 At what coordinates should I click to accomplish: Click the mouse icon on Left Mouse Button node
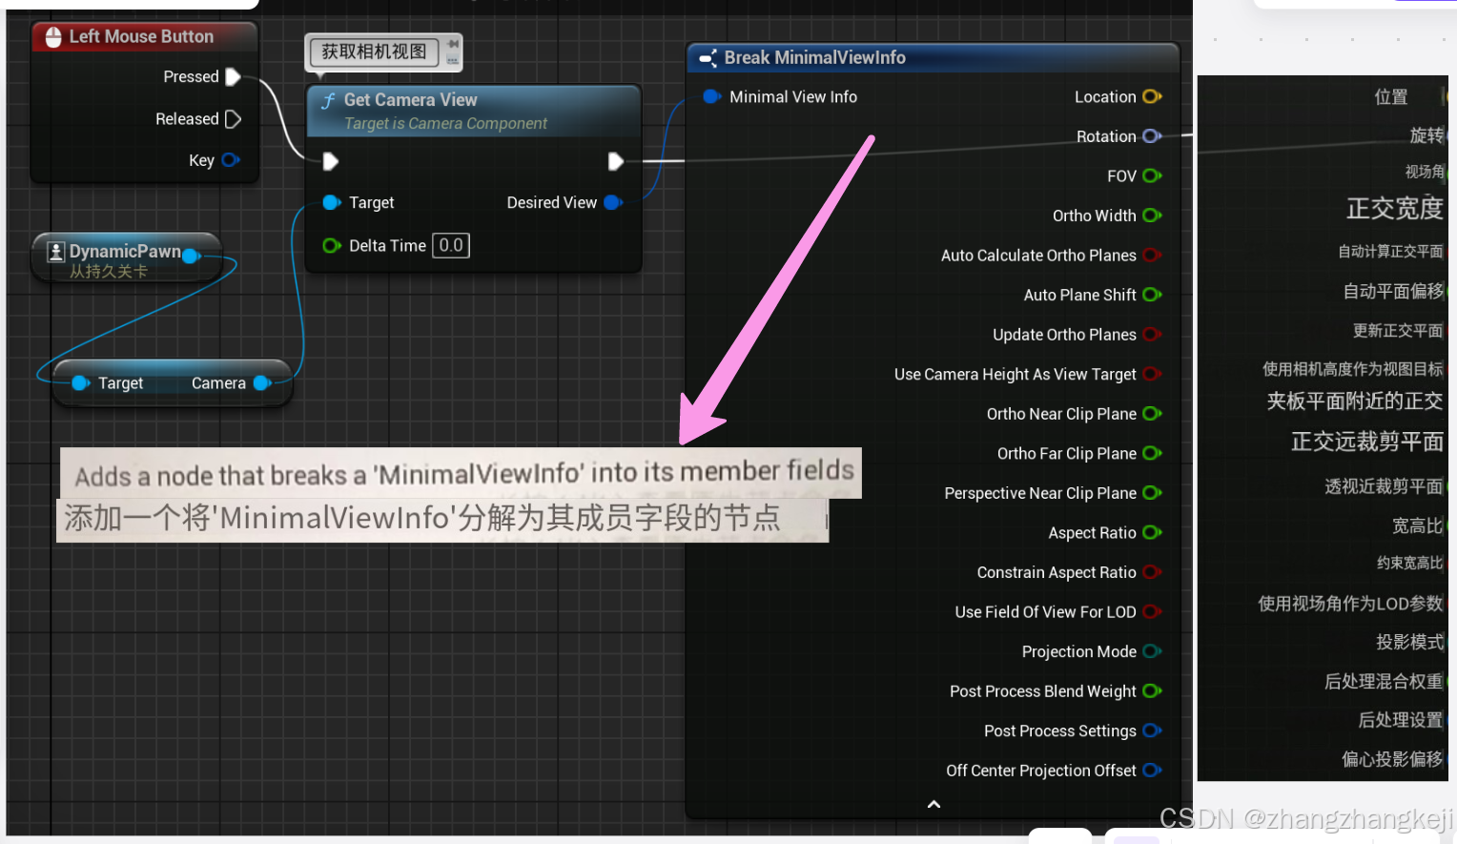point(53,37)
